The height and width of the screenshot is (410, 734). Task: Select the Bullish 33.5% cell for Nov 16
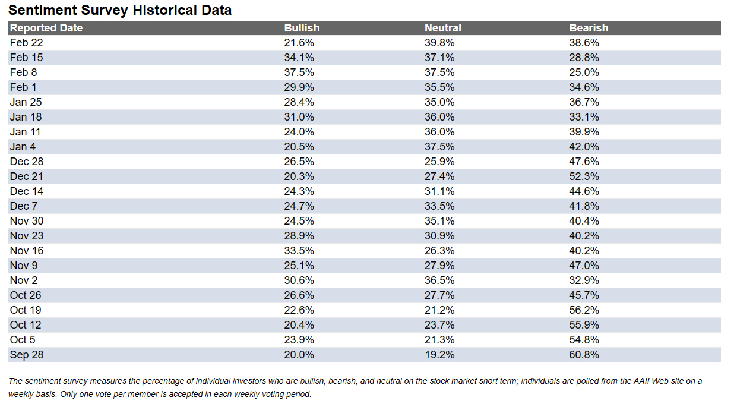[299, 251]
